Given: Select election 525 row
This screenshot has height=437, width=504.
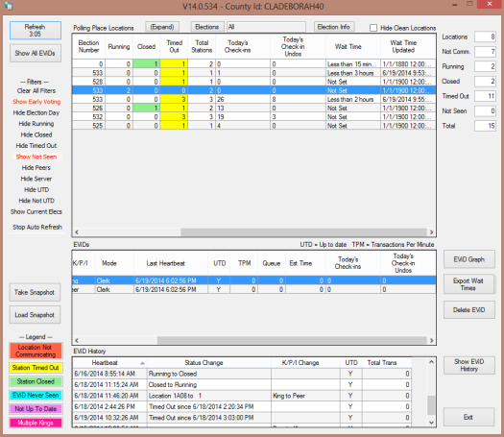Looking at the screenshot, I should click(x=254, y=126).
